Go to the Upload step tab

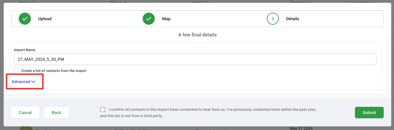[45, 19]
